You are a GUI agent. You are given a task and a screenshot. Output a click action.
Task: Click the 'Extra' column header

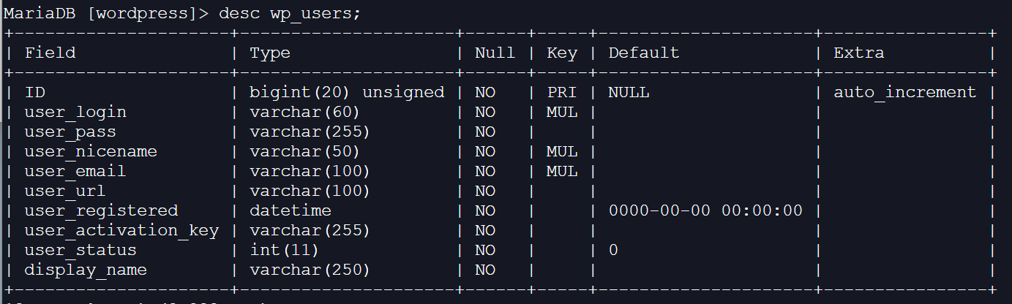tap(859, 53)
